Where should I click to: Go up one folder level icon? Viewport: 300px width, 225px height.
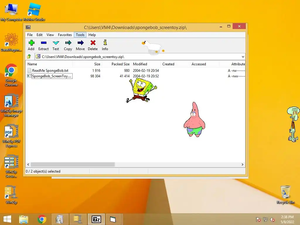[x=29, y=57]
